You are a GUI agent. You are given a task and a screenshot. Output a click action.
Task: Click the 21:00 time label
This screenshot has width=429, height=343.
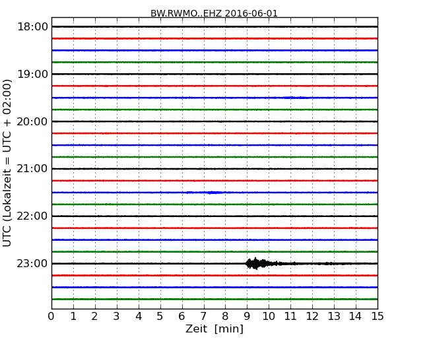click(32, 169)
